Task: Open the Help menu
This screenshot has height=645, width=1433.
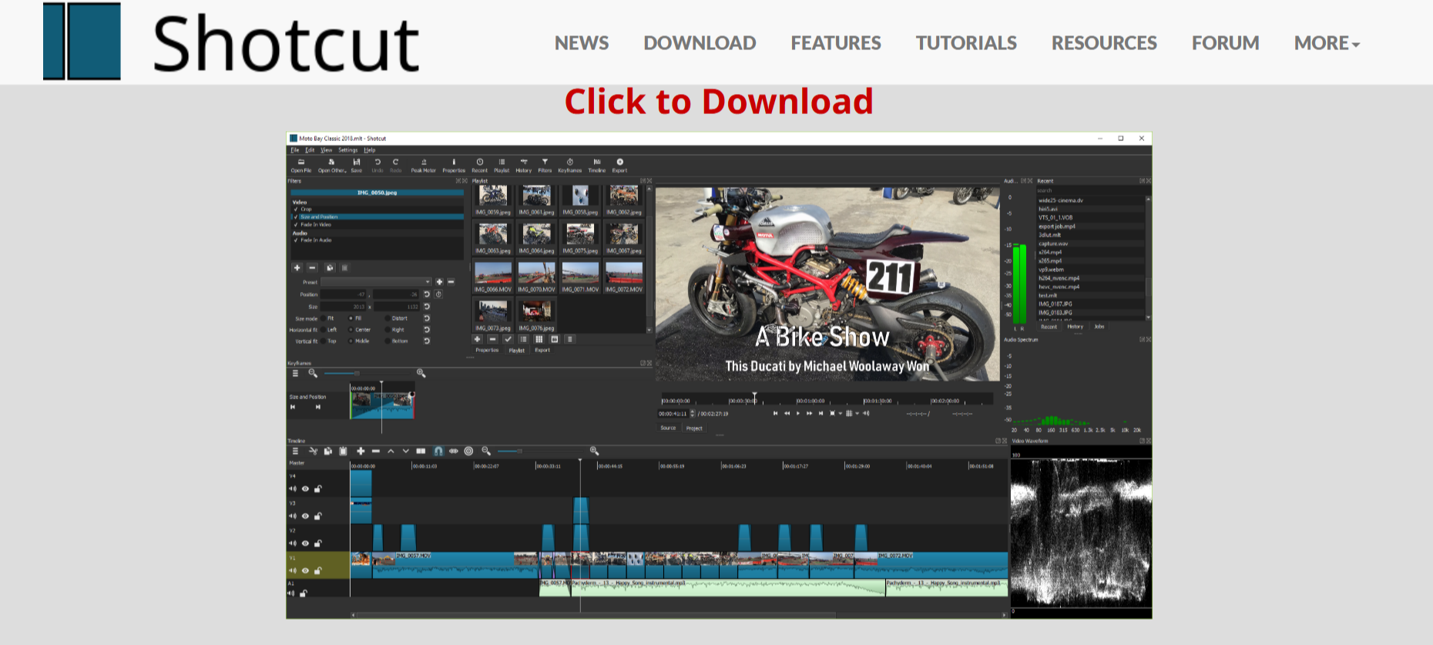Action: pos(370,150)
